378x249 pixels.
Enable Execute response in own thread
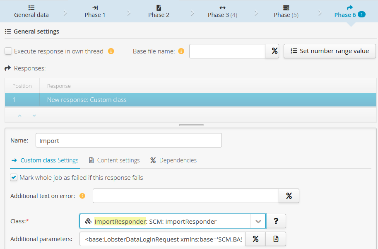[8, 51]
